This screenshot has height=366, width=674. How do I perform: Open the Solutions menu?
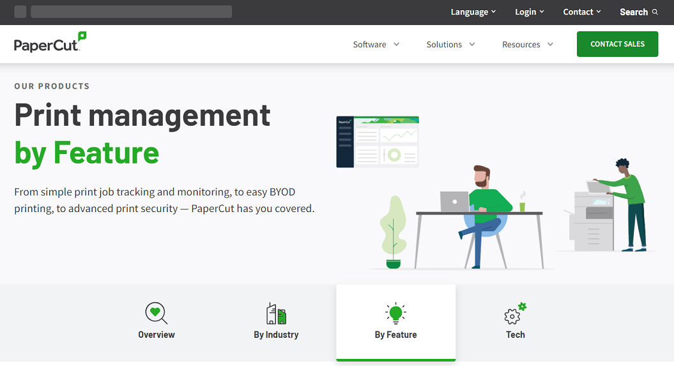click(x=450, y=45)
